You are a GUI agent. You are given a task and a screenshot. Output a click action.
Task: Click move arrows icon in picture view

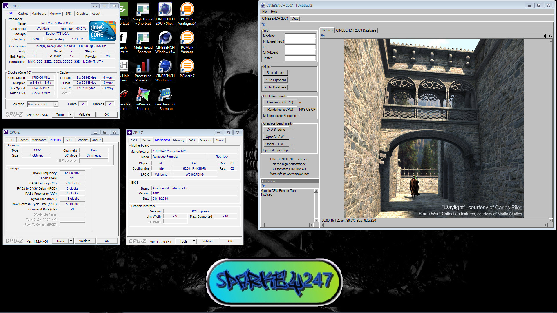pyautogui.click(x=545, y=36)
